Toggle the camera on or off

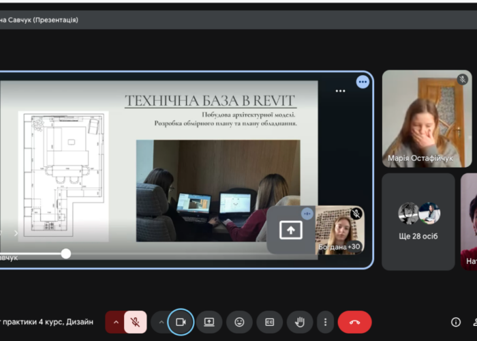(x=181, y=322)
